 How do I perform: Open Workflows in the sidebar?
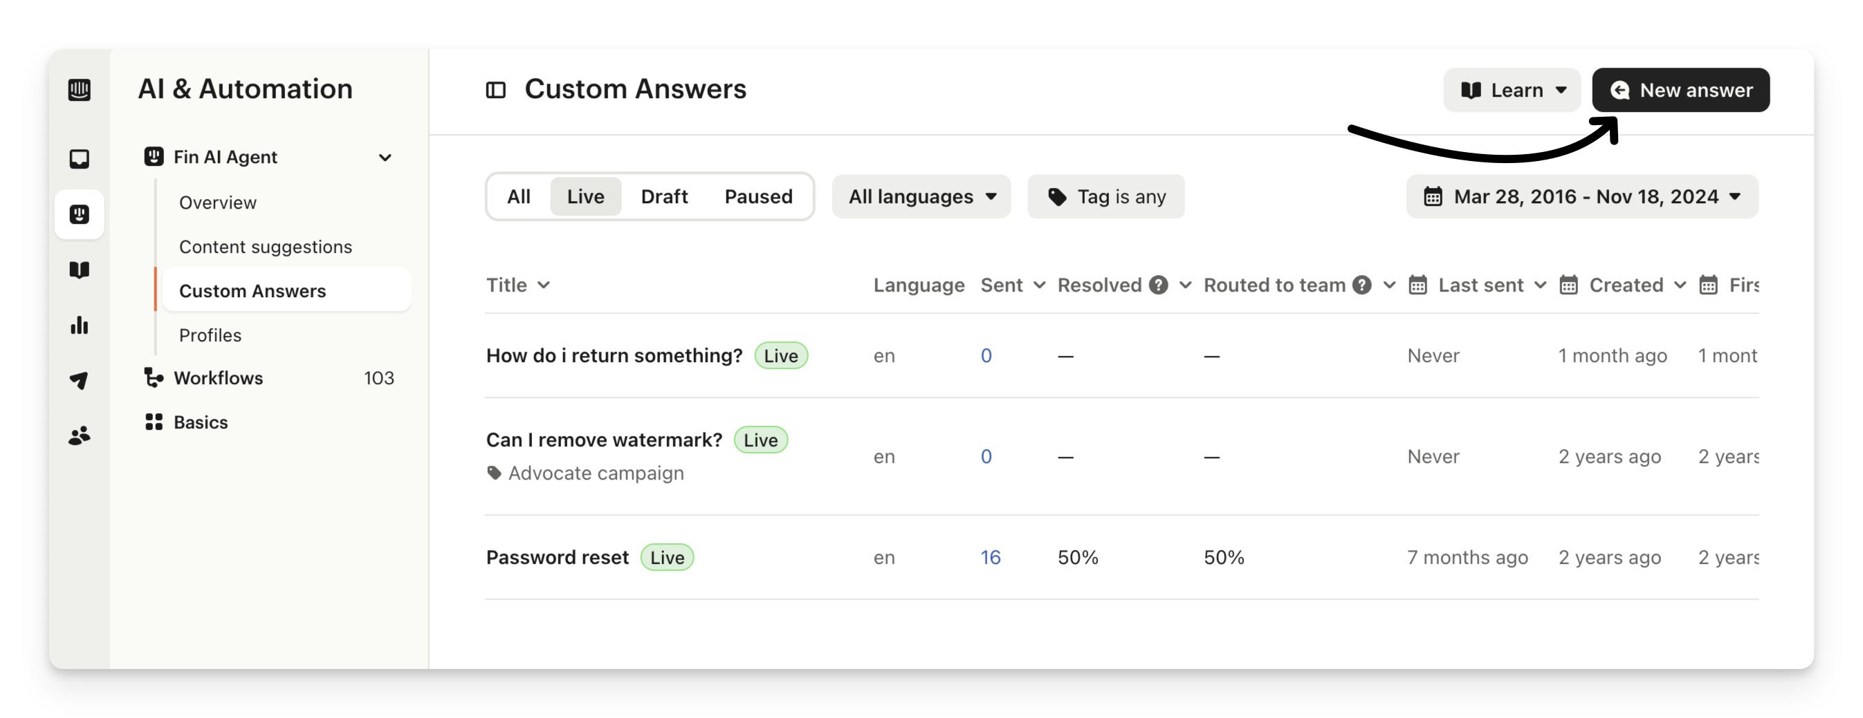(219, 378)
